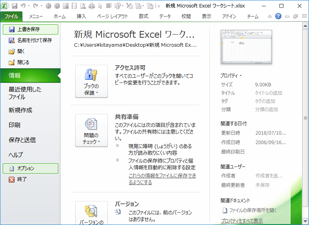Switch to the アドイン tab
Image resolution: width=309 pixels, height=225 pixels.
229,16
